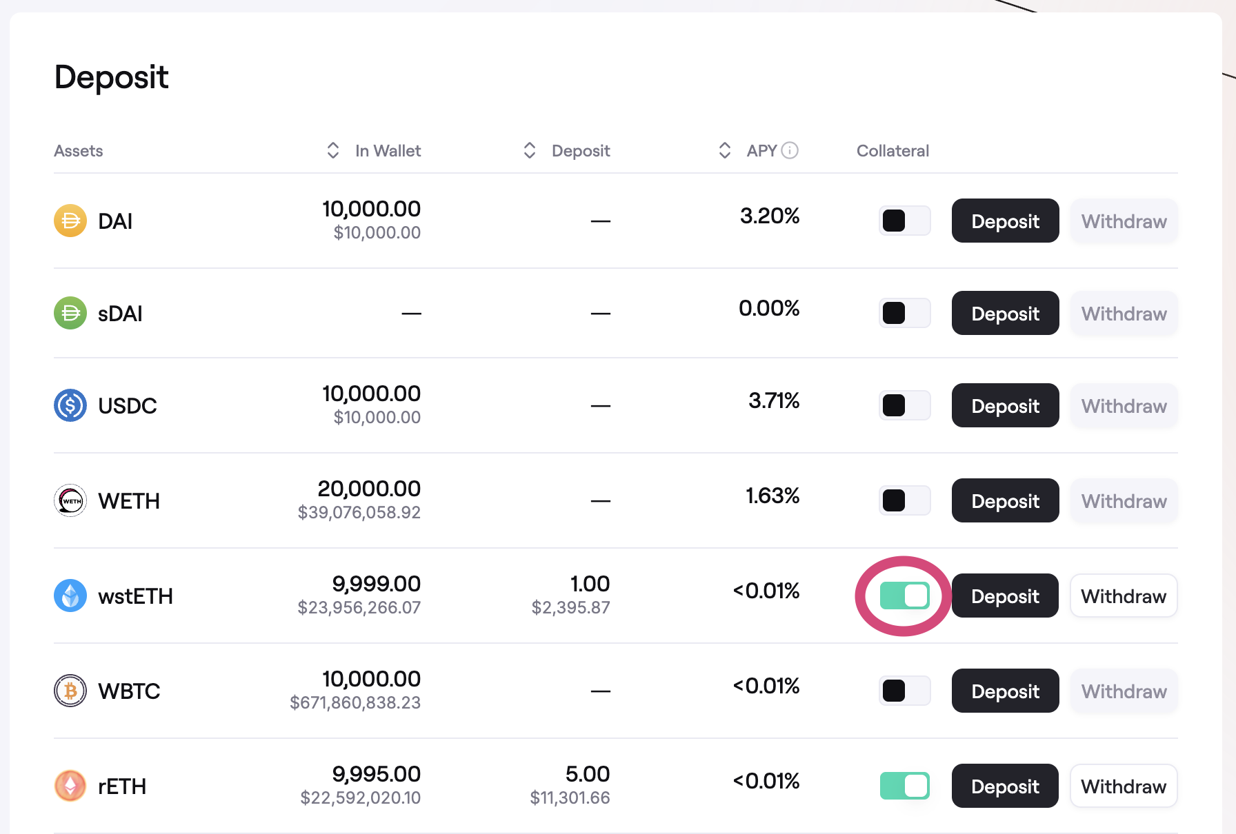Click the sDAI token icon

coord(70,314)
